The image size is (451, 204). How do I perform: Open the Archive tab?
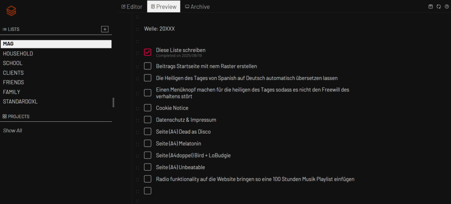click(x=197, y=7)
